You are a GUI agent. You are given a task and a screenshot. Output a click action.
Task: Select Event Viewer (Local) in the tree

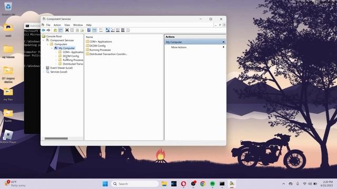[x=61, y=68]
